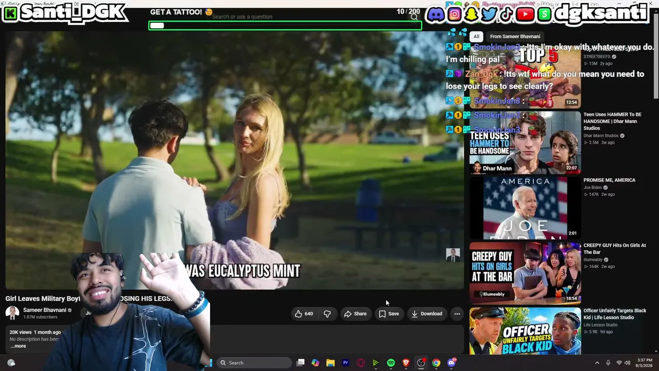Viewport: 659px width, 371px height.
Task: Visit the Sameer Bhavnani channel name link
Action: pyautogui.click(x=44, y=310)
